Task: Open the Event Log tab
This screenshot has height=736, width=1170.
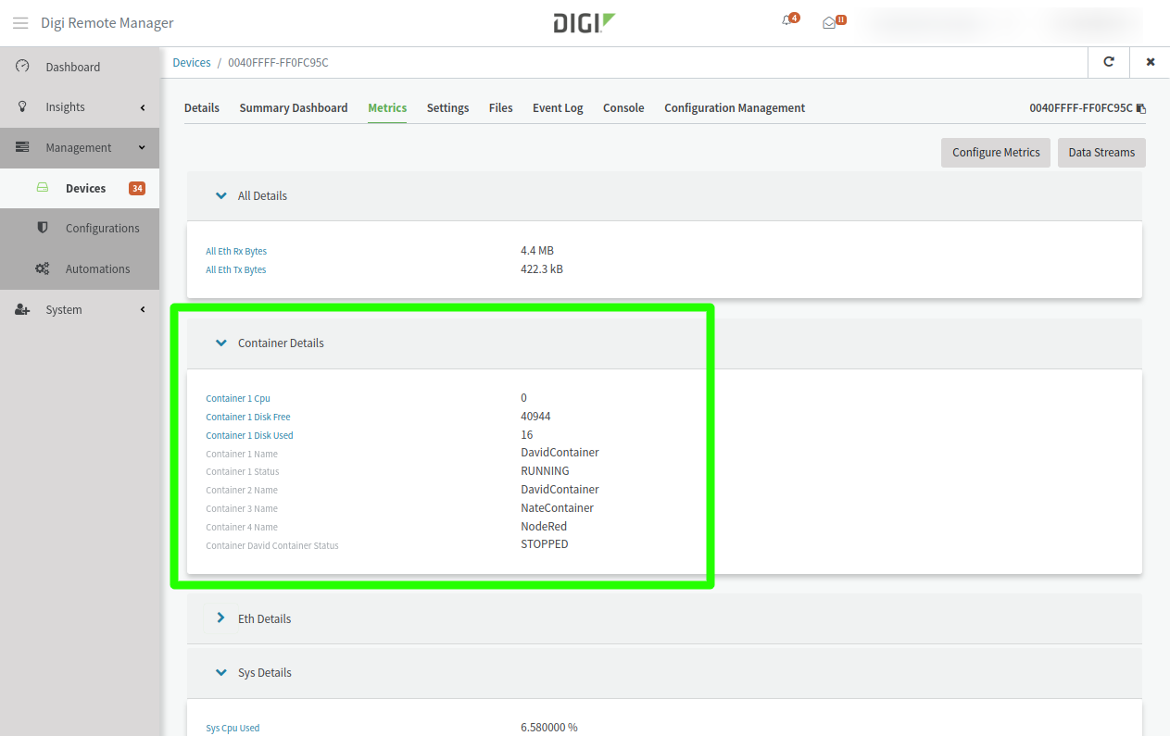Action: pos(558,107)
